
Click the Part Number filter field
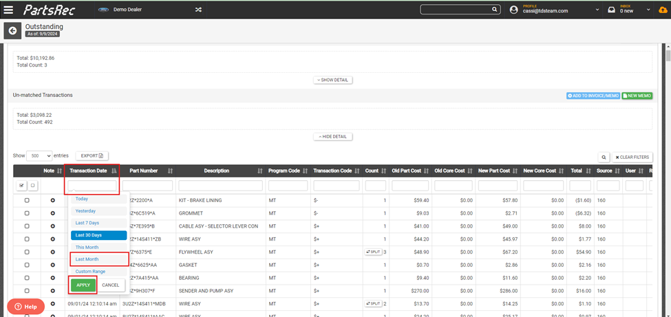point(148,185)
